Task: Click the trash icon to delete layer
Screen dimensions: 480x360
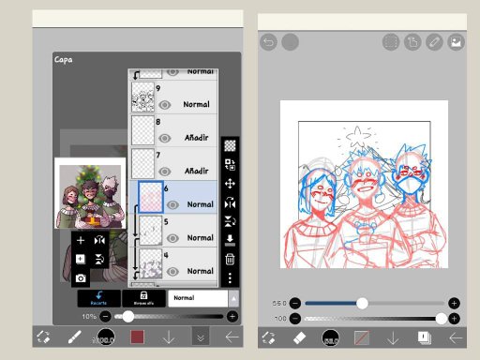Action: click(230, 259)
